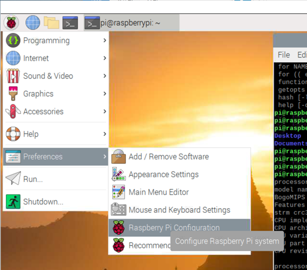Expand the Help submenu arrow
Viewport: 307px width, 270px height.
tap(105, 134)
